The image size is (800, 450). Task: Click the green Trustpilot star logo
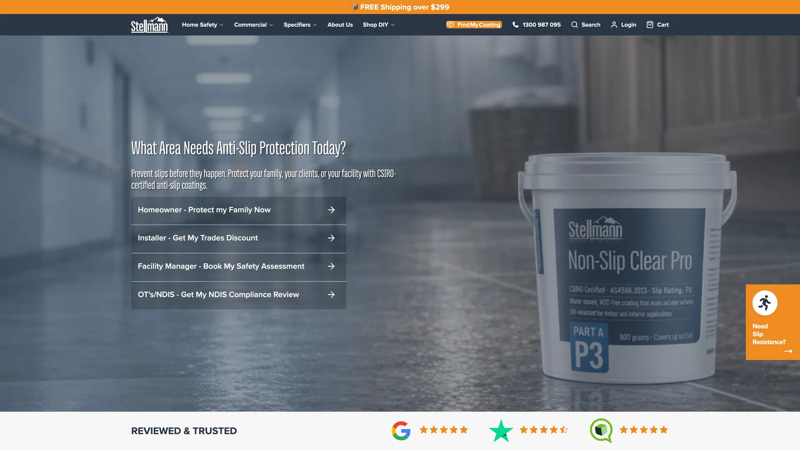501,430
